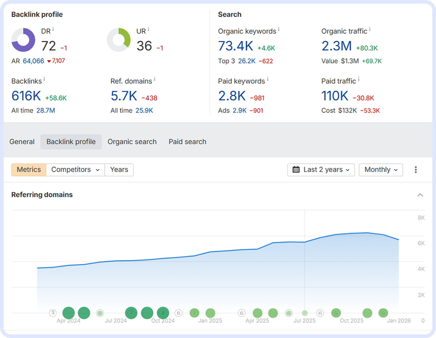Click the numbered 3 marker near Apr 2024

[53, 313]
